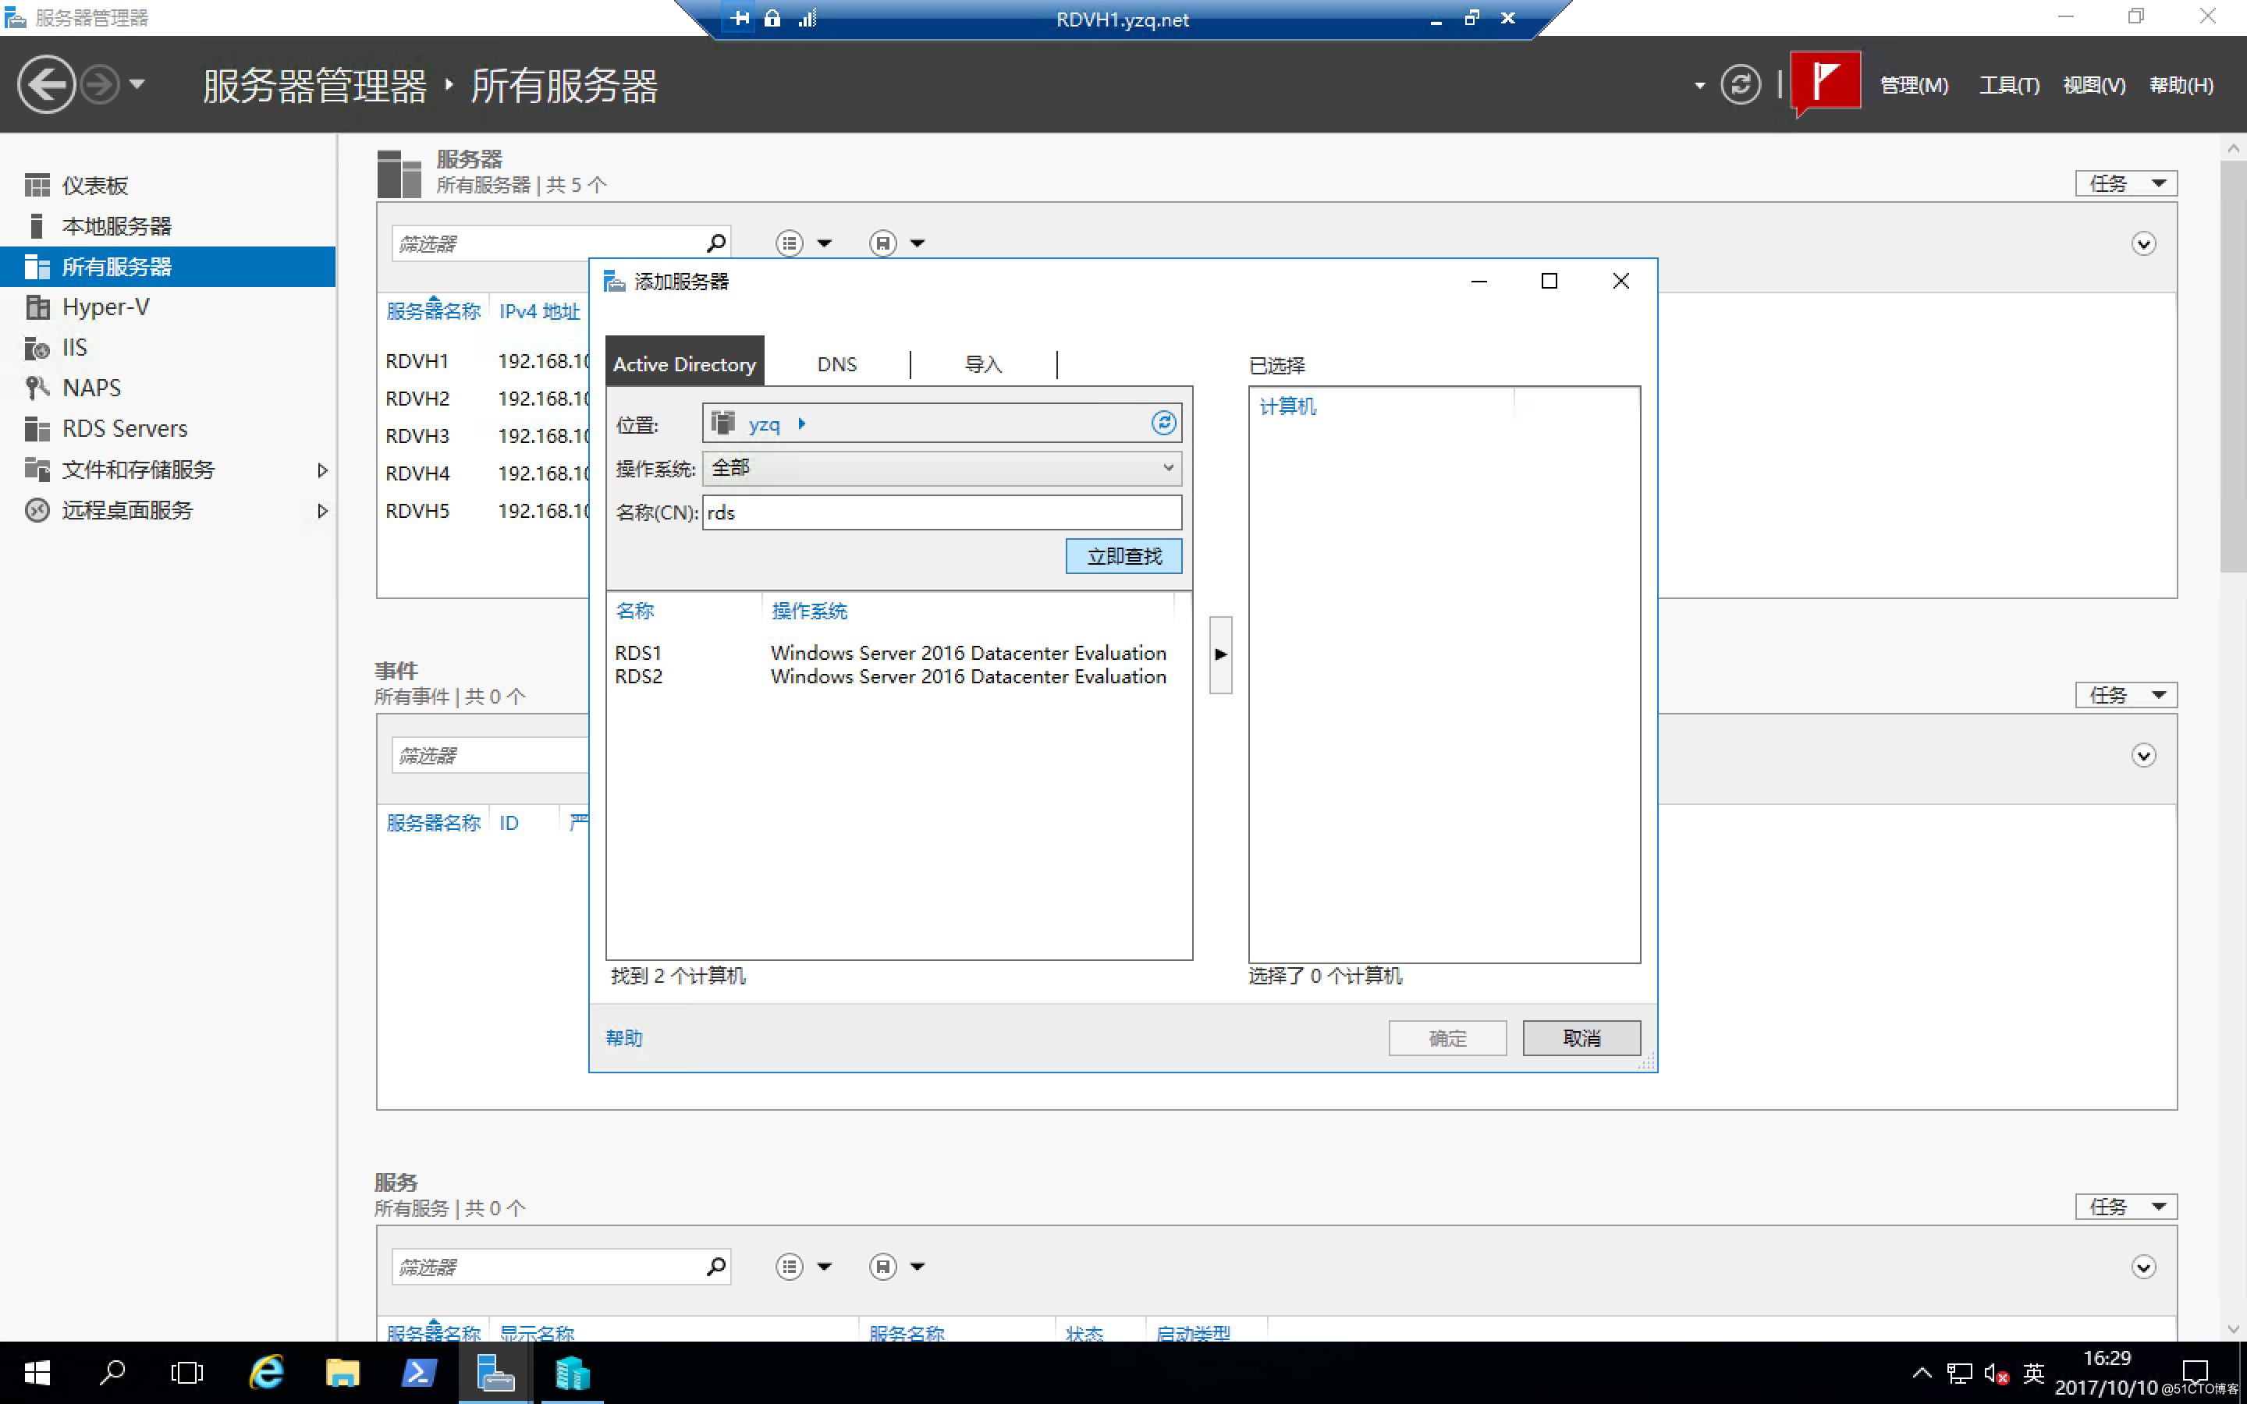Click the services filter search magnifier
2247x1404 pixels.
pyautogui.click(x=716, y=1267)
